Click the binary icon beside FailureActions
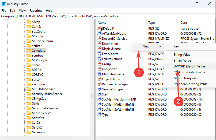This screenshot has width=216, height=140. 99,59
